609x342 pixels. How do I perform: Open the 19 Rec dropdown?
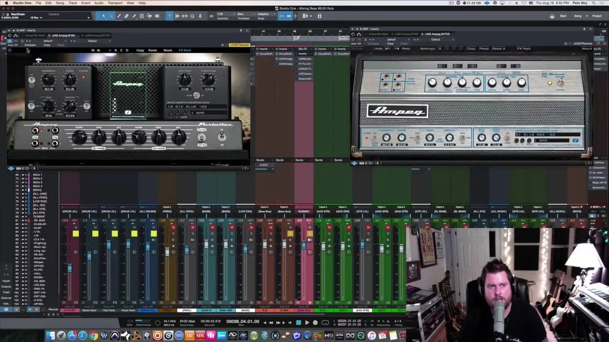coord(36,18)
